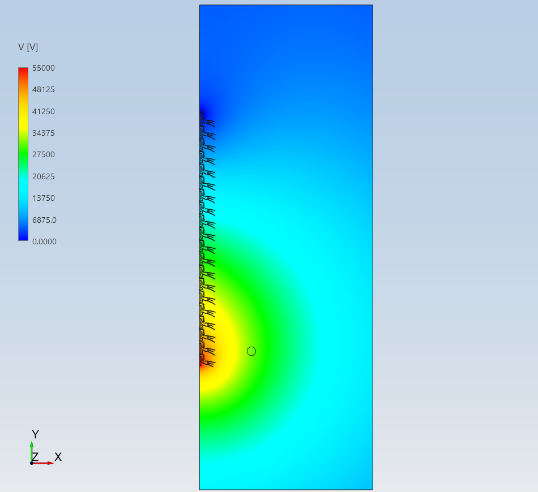
Task: Click the small circle probe in plot
Action: point(251,351)
